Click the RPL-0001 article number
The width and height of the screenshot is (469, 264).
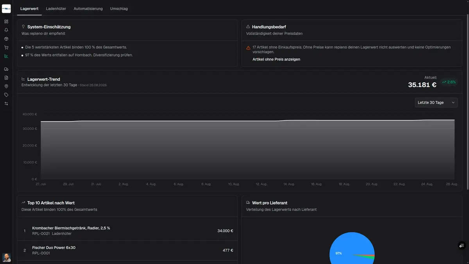41,253
